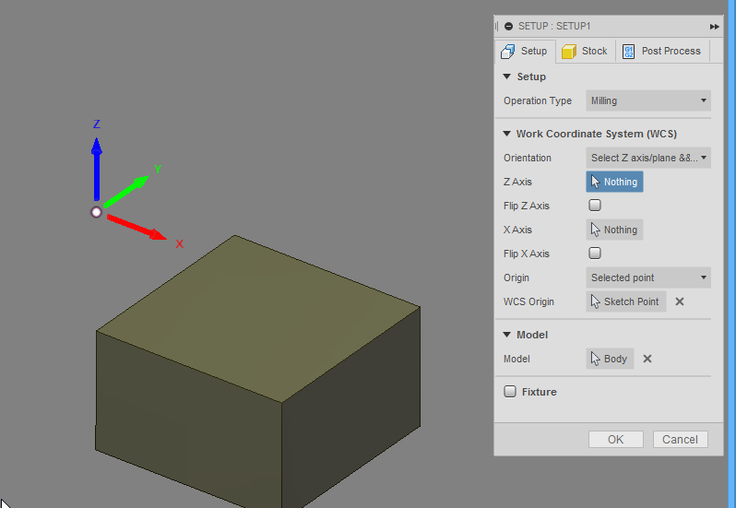Click the white origin point of the WCS triad

96,212
